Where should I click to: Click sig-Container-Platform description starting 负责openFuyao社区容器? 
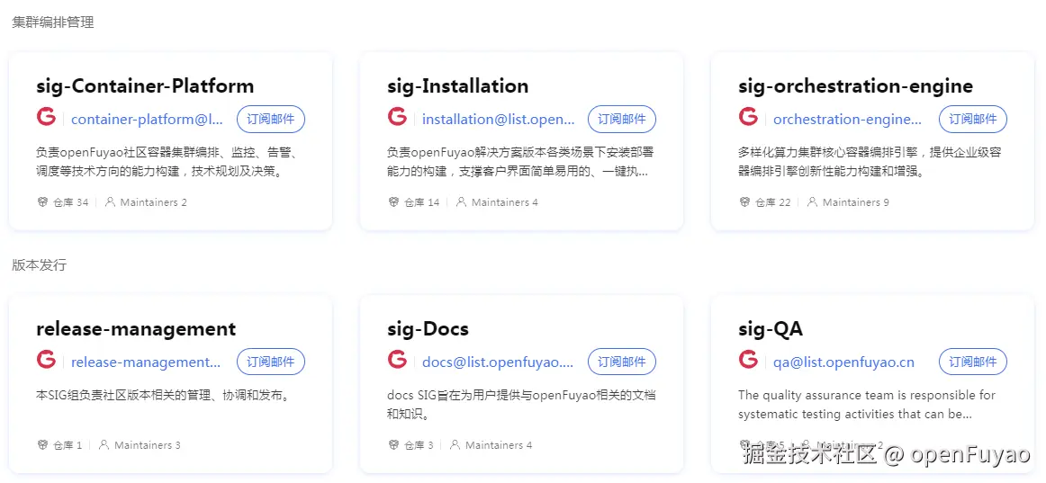pos(167,162)
